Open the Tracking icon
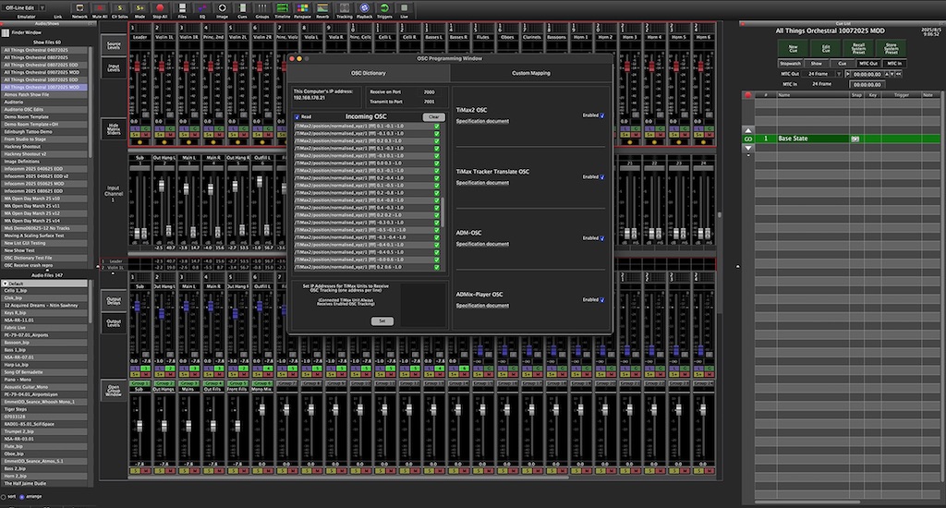 click(344, 9)
